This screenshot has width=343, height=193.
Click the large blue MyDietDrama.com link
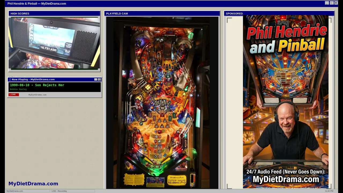pos(33,184)
